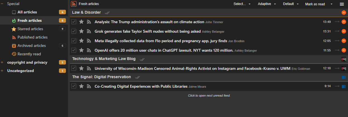Viewport: 348px width, 117px height.
Task: Open the Adaptive view mode dropdown
Action: (267, 4)
